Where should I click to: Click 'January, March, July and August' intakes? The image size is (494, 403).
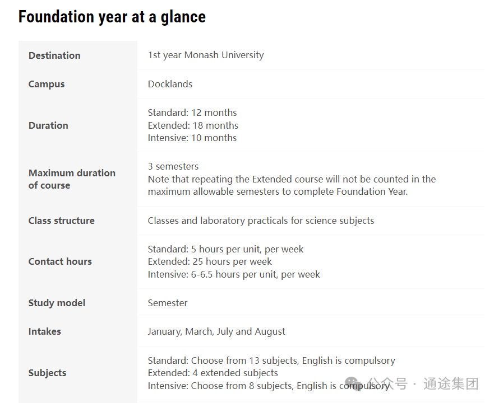click(216, 331)
